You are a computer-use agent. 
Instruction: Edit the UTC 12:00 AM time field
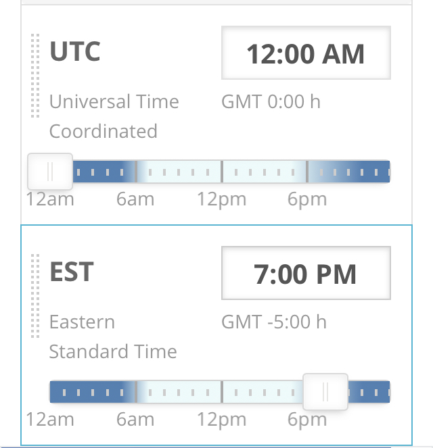306,53
